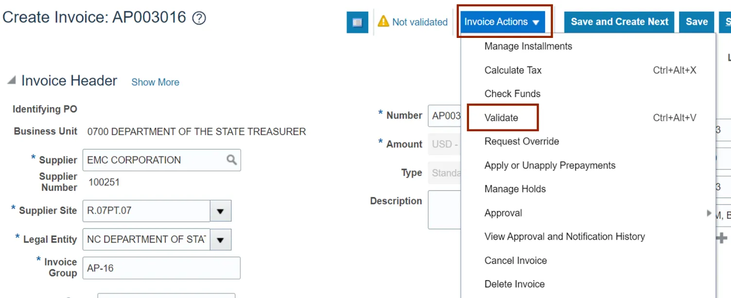This screenshot has height=298, width=731.
Task: Open the Supplier Site dropdown
Action: [x=221, y=211]
